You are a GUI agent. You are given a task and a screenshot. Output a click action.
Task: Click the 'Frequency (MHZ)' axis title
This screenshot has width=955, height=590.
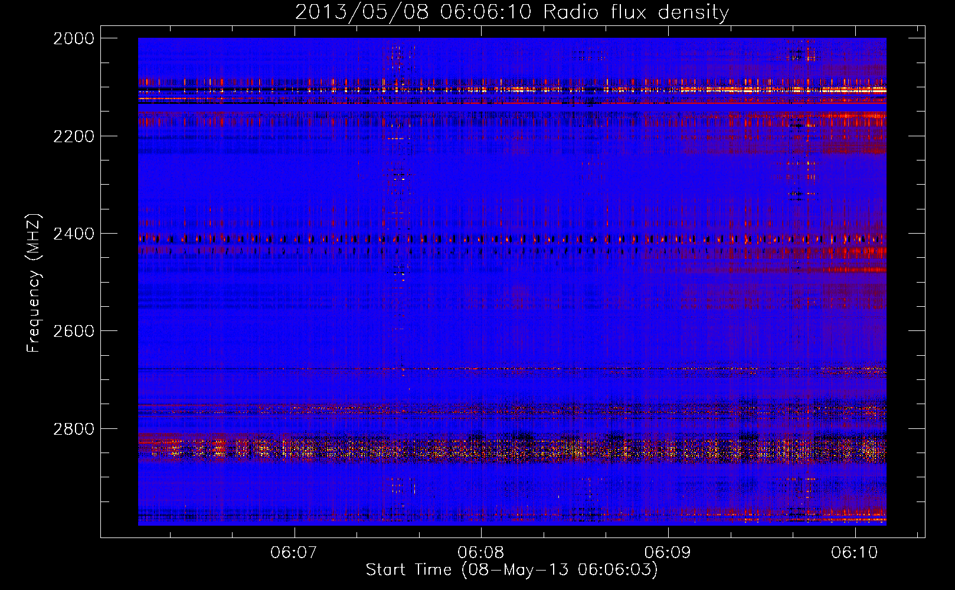pos(34,283)
